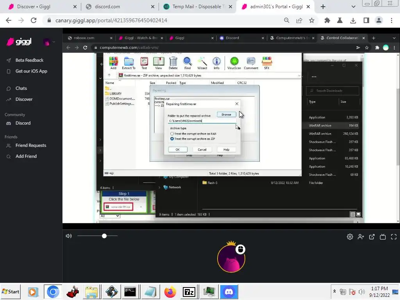This screenshot has height=300, width=400.
Task: Open WinRAR address bar dropdown
Action: 299,75
